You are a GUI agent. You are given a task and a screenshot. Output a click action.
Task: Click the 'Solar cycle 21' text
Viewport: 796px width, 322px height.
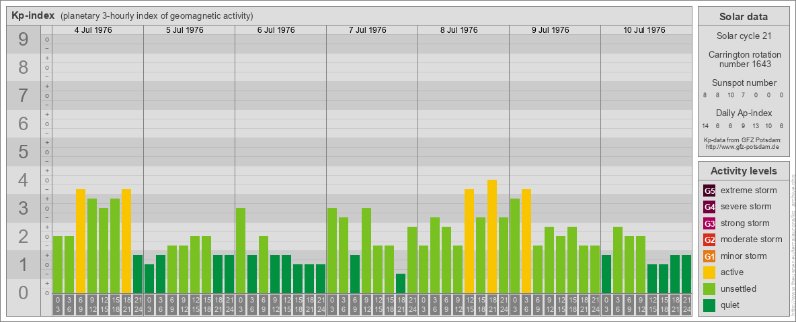(x=743, y=36)
